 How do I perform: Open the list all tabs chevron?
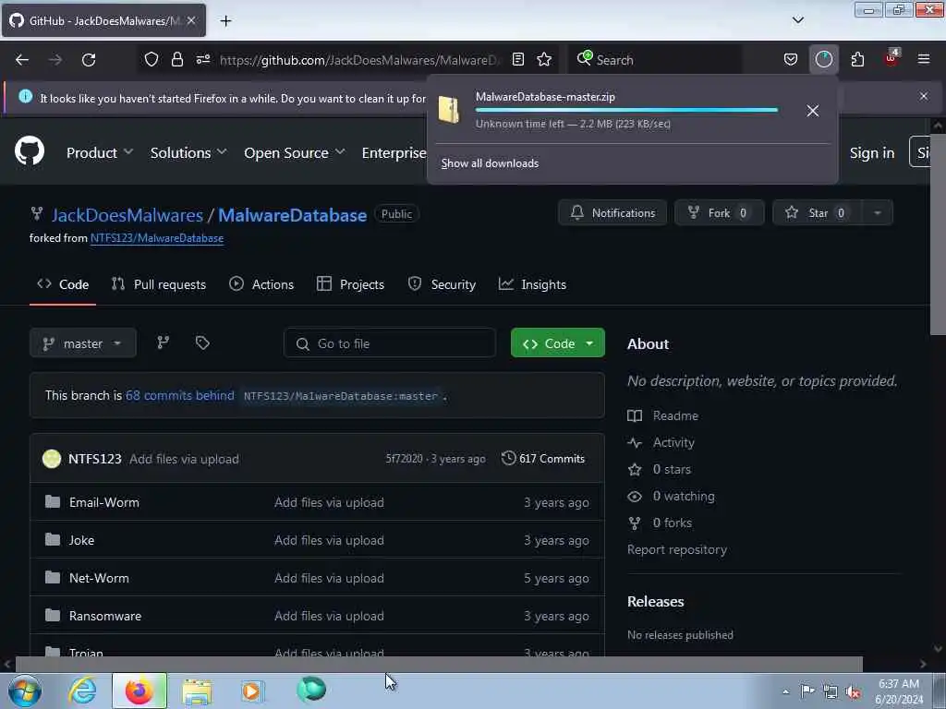pyautogui.click(x=797, y=20)
